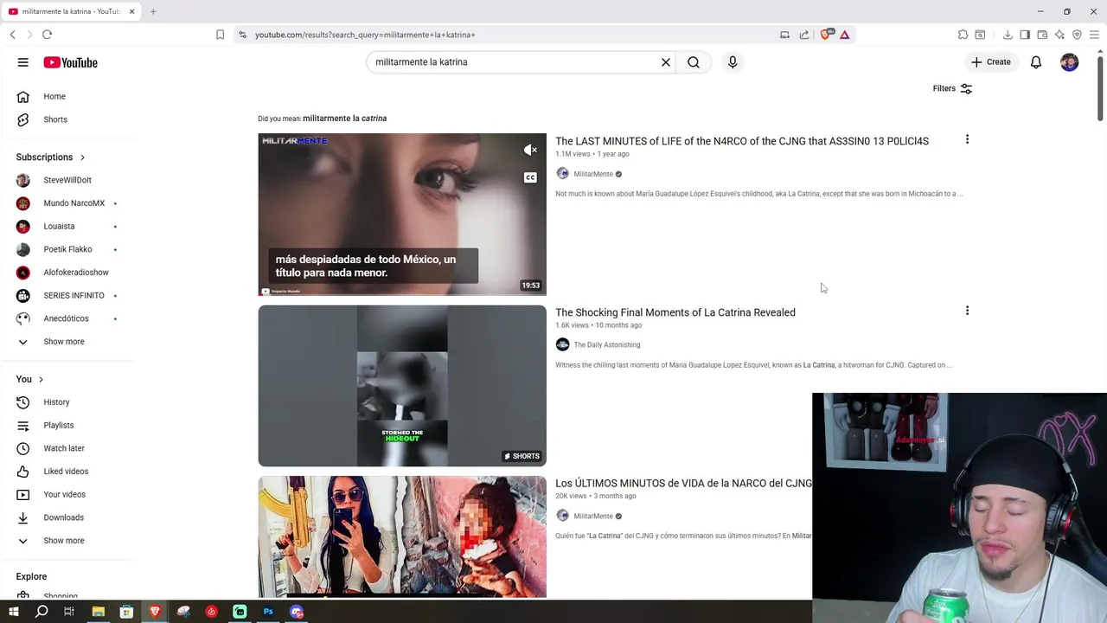The height and width of the screenshot is (623, 1107).
Task: Open the browser extensions puzzle icon
Action: pos(963,35)
